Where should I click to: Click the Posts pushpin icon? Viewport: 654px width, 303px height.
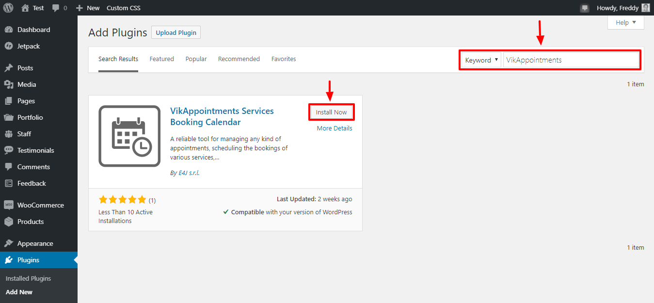[9, 68]
